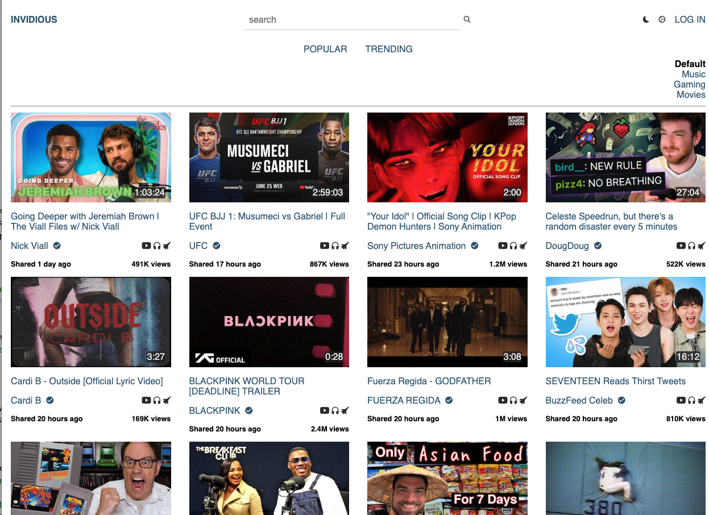Image resolution: width=709 pixels, height=515 pixels.
Task: Open the Trending feed
Action: point(389,49)
